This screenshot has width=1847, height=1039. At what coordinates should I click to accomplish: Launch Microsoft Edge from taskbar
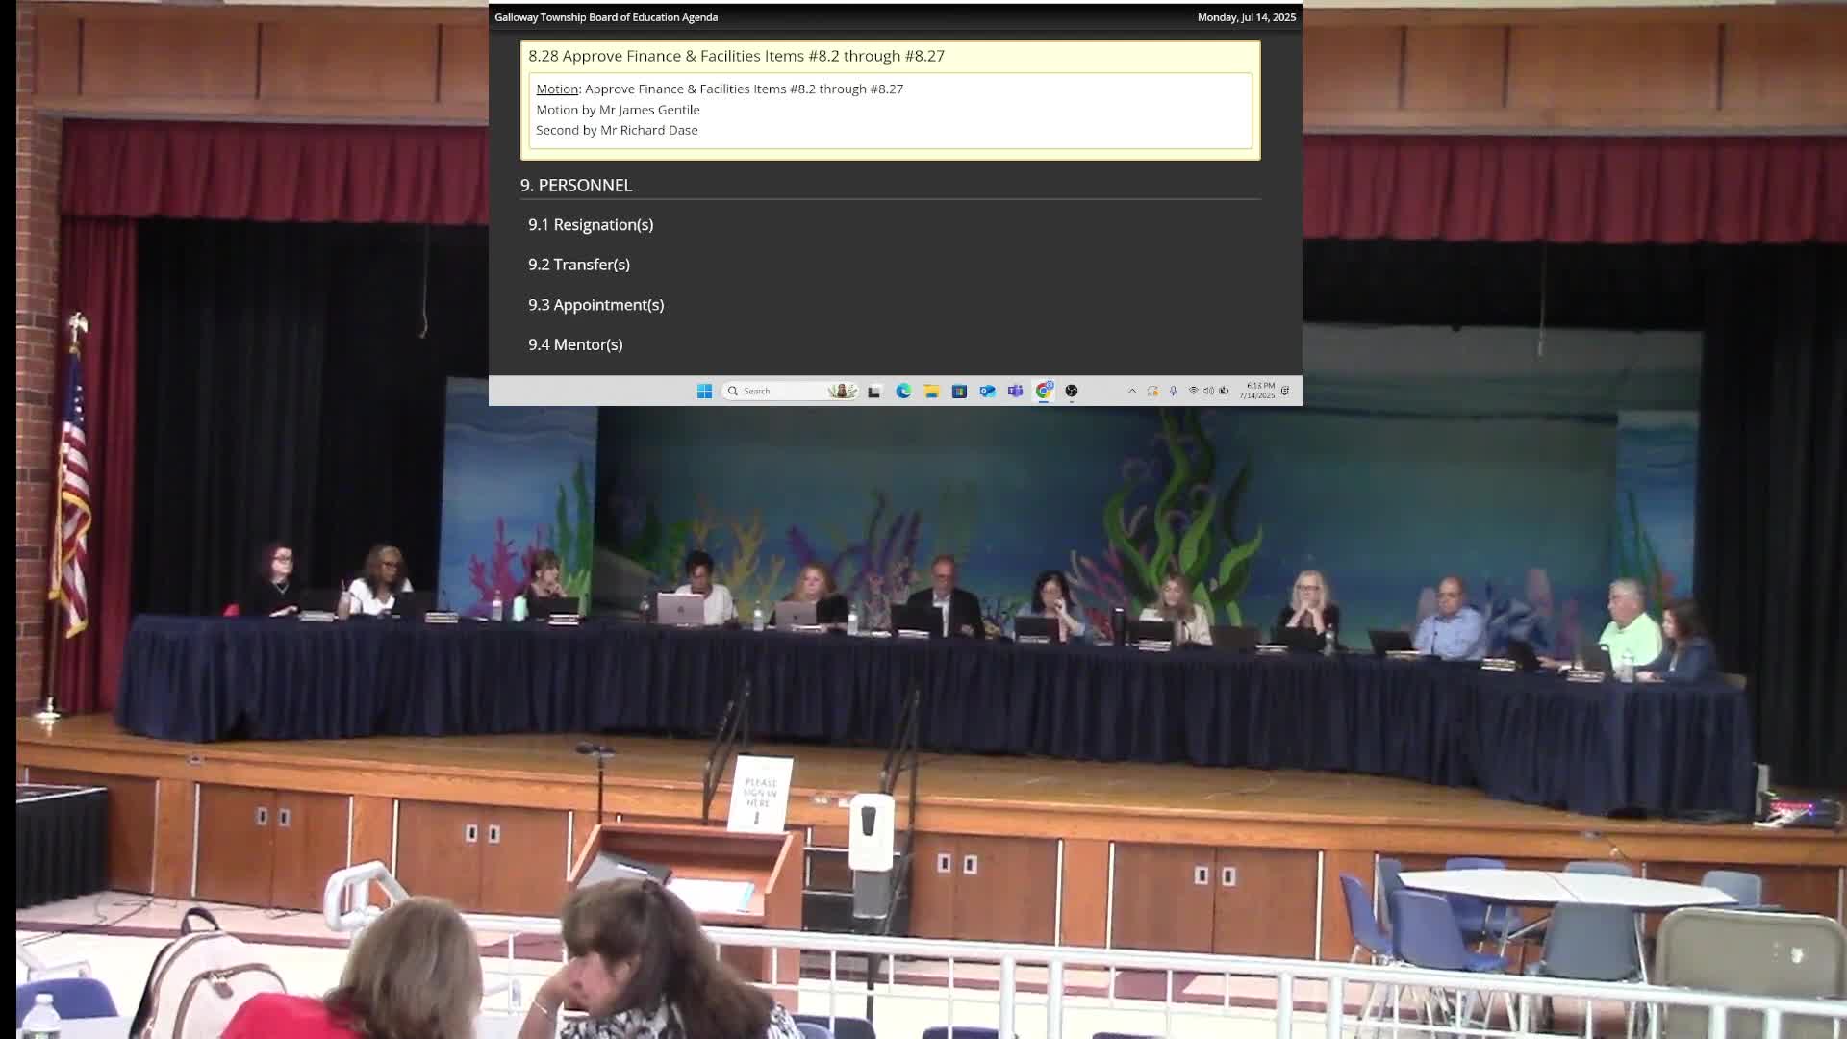[x=903, y=391]
